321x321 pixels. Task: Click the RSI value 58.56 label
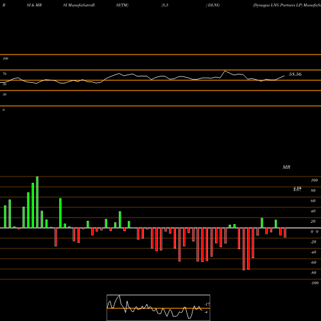tap(295, 74)
